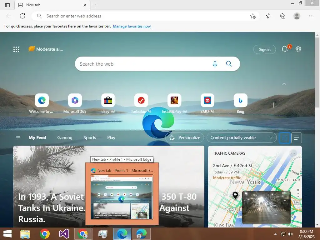Open Settings and more ellipsis menu
The image size is (320, 240).
tap(311, 16)
